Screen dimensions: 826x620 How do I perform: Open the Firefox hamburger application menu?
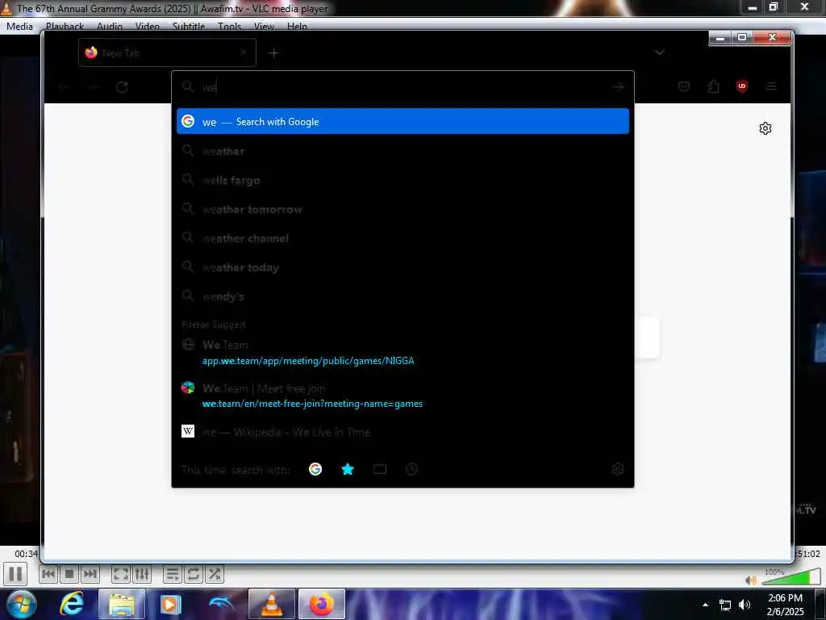pos(770,86)
